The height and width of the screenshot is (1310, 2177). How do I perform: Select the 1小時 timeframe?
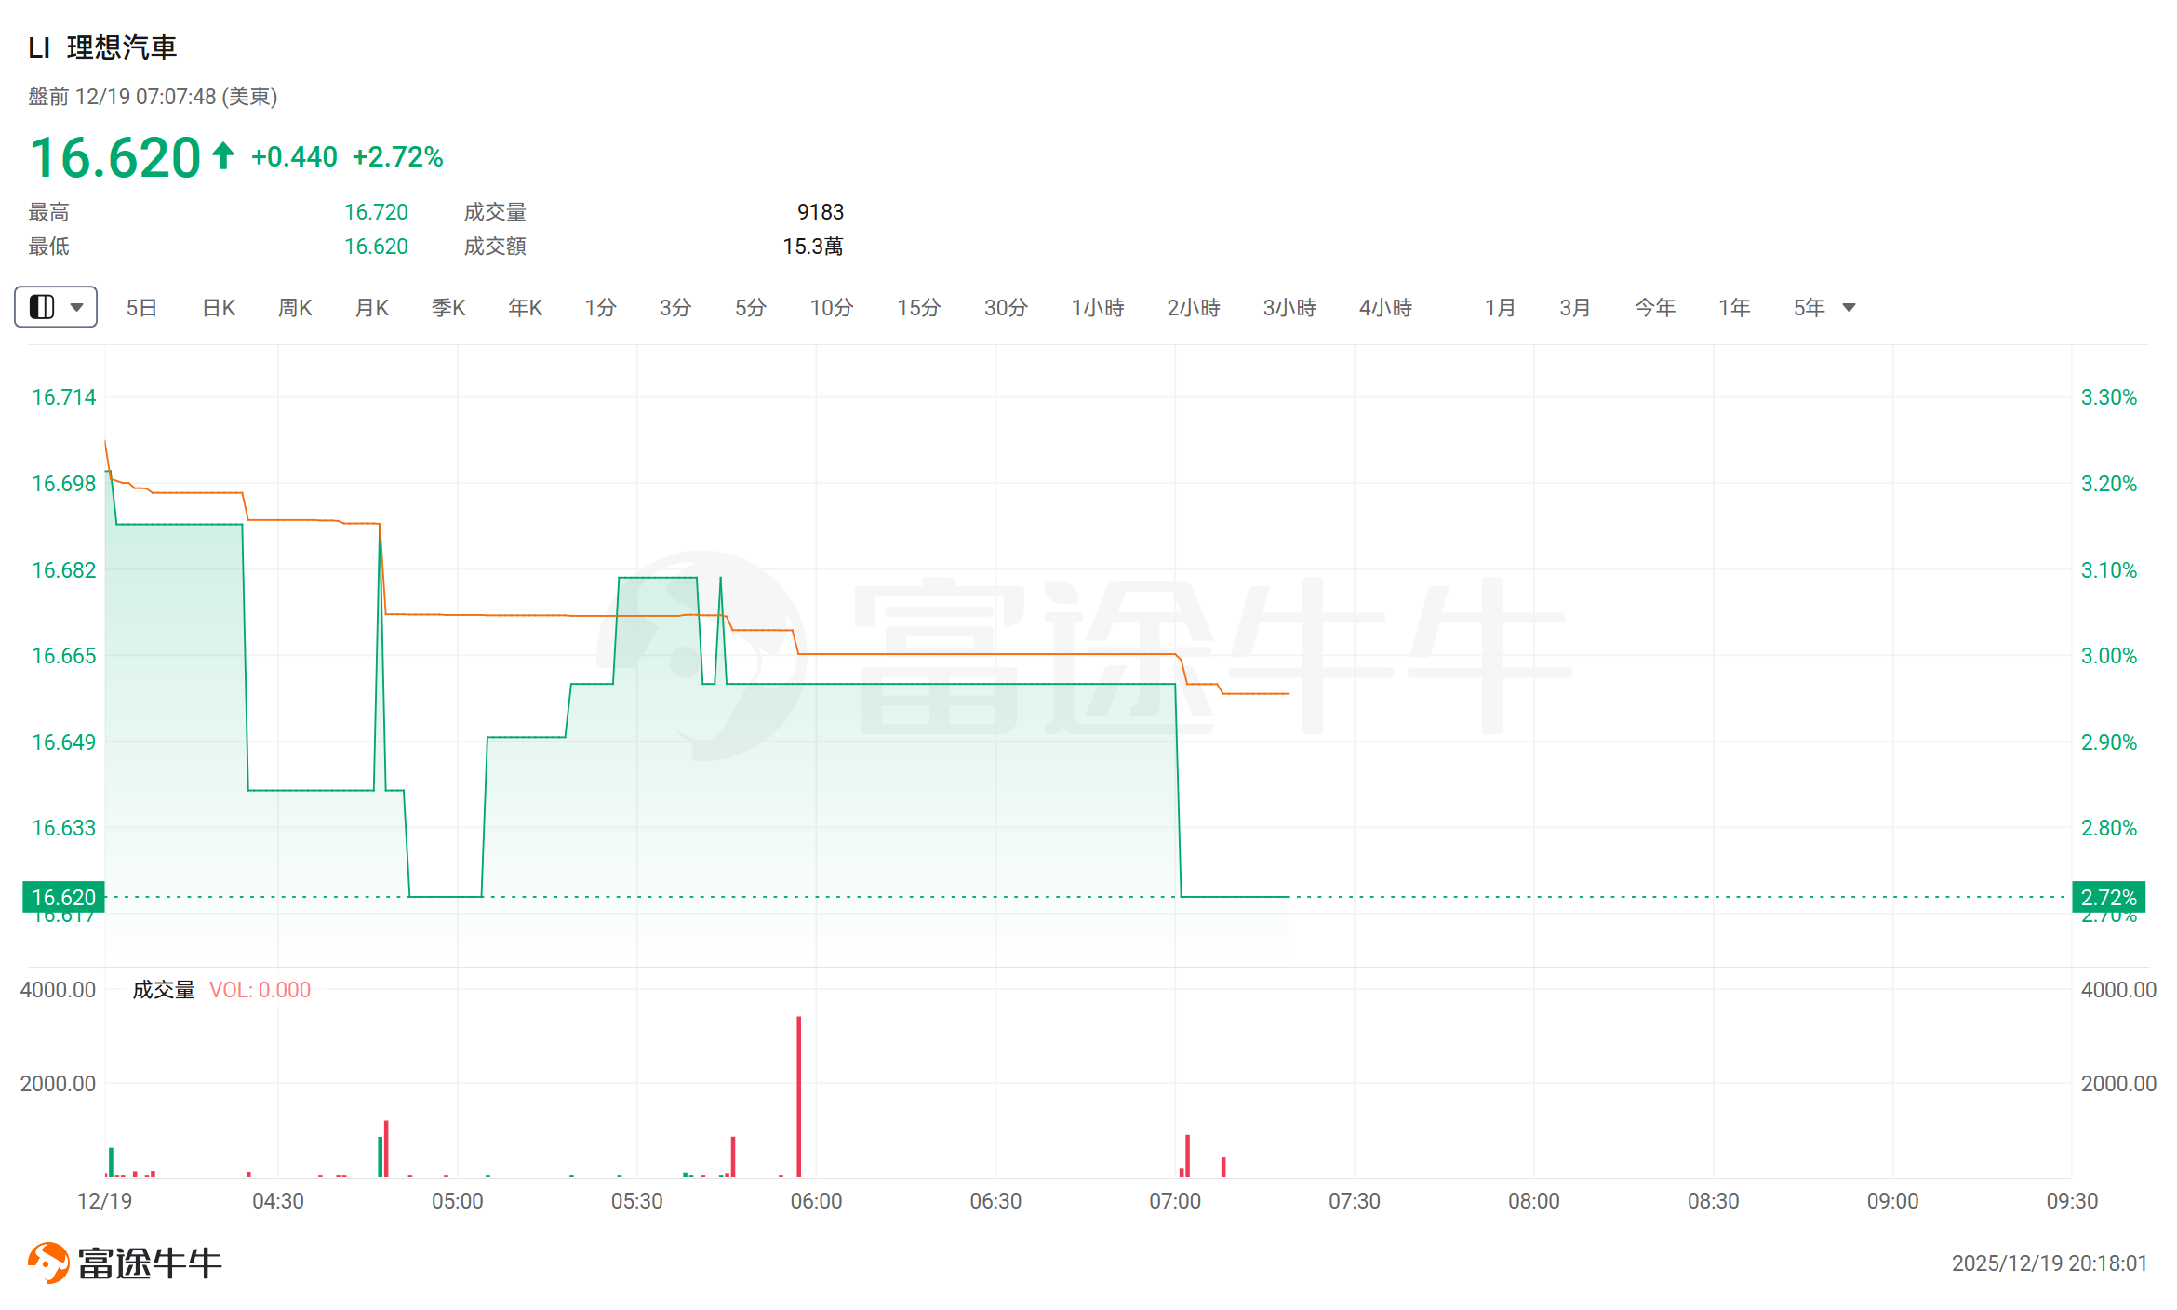1098,307
